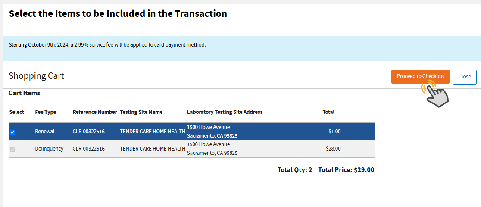Screen dimensions: 481x207
Task: Click the Delinquency row reference number
Action: point(88,149)
